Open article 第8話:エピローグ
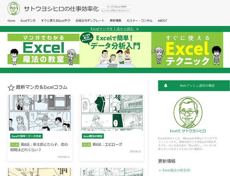Viewport: 230px width, 176px height. (107, 144)
